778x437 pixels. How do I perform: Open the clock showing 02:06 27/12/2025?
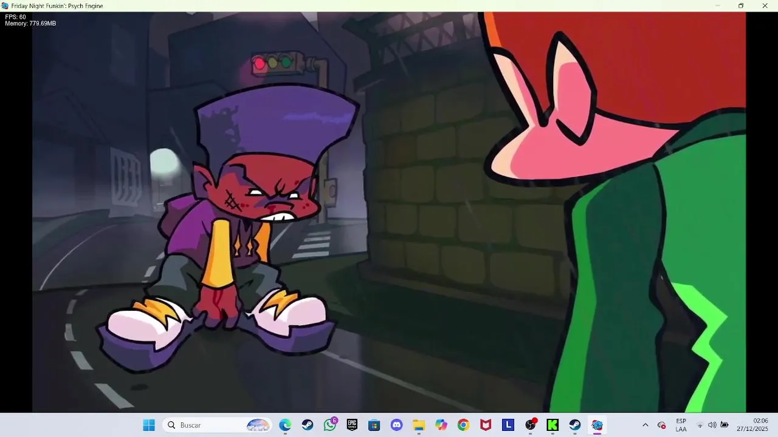[x=752, y=425]
